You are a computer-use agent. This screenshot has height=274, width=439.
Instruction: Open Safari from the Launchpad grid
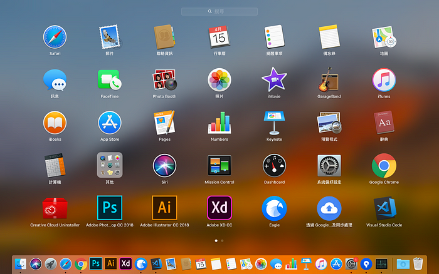(55, 37)
